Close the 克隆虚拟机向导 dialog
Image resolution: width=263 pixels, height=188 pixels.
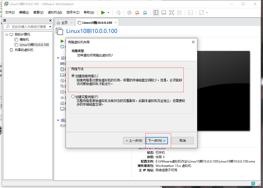193,42
